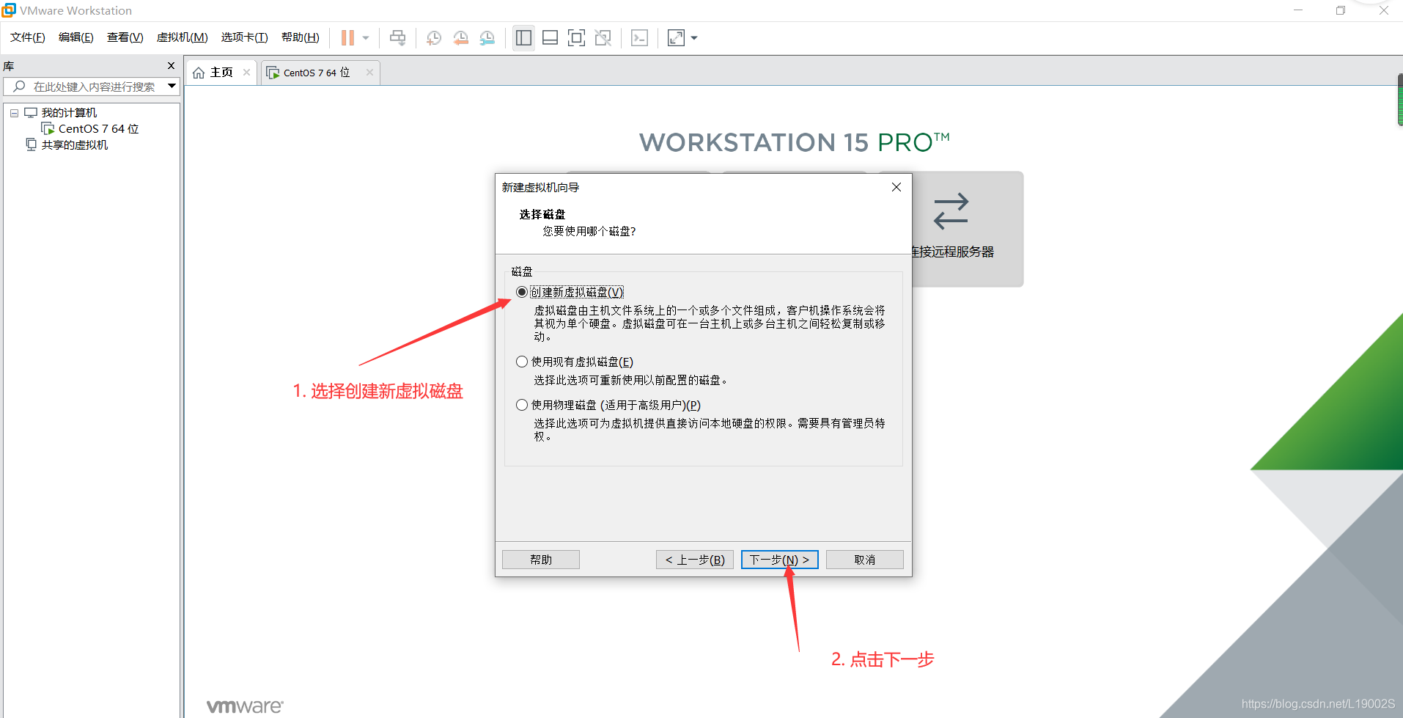Click the send Ctrl+Alt+Del toolbar icon

(x=397, y=37)
